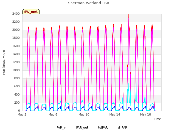Click the Time x-axis title
Image resolution: width=178 pixels, height=133 pixels.
tap(157, 119)
